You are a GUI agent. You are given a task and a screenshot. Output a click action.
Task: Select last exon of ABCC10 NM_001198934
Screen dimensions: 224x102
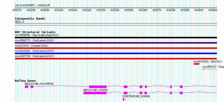tap(181, 87)
